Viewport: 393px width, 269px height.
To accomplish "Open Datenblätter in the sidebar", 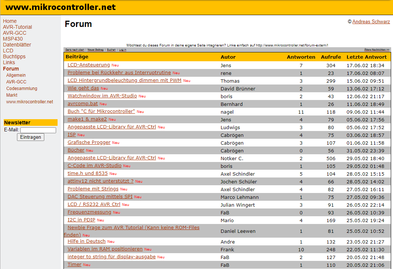I will point(17,45).
